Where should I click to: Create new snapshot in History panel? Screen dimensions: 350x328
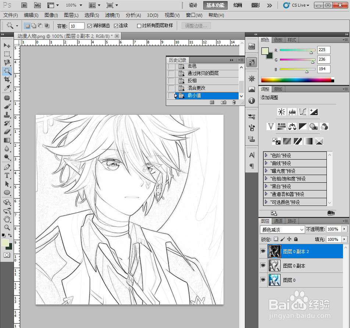[x=223, y=102]
